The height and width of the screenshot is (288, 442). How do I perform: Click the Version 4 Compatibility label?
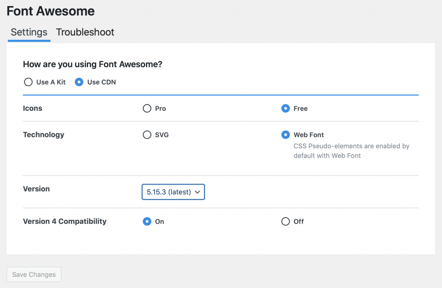[x=65, y=222]
